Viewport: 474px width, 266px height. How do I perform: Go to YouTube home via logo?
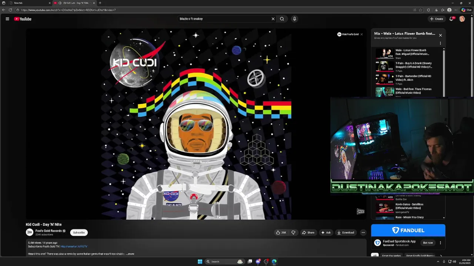point(23,19)
